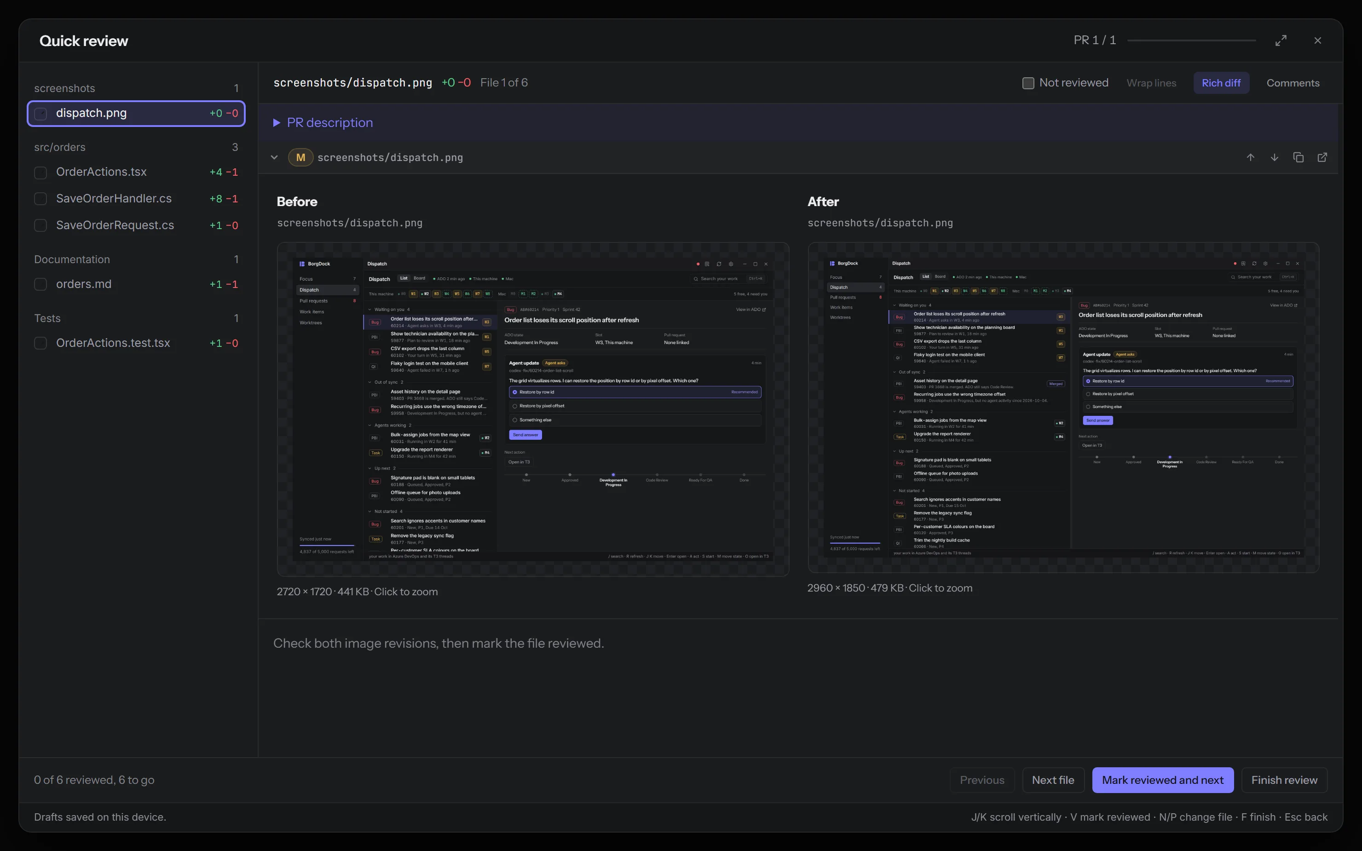Click the Finish review button
Viewport: 1362px width, 851px height.
pos(1284,780)
